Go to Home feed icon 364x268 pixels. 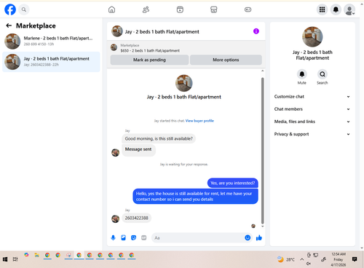[111, 9]
